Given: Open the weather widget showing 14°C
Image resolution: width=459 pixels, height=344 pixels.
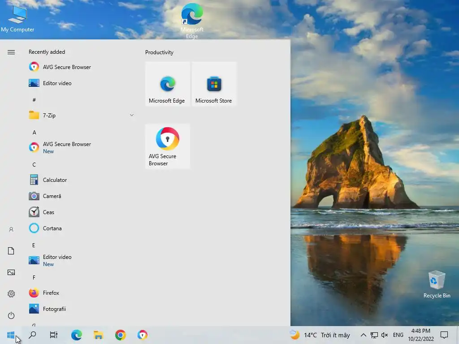Looking at the screenshot, I should tap(320, 335).
